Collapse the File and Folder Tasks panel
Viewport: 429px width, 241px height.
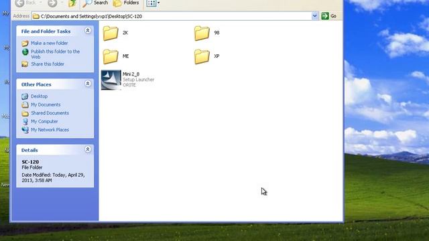tap(88, 30)
